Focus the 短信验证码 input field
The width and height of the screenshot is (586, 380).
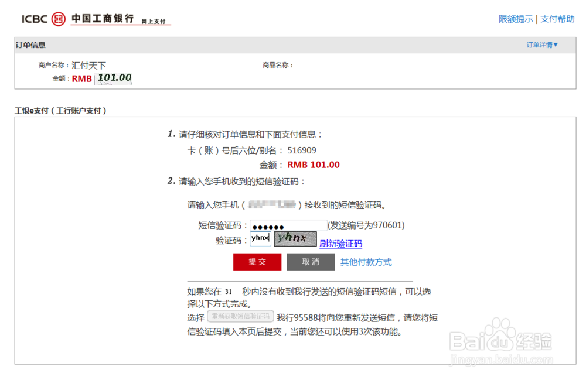point(288,225)
